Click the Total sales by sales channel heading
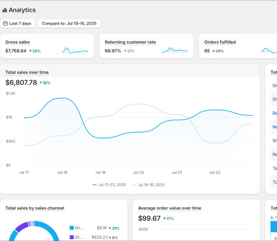 [35, 208]
